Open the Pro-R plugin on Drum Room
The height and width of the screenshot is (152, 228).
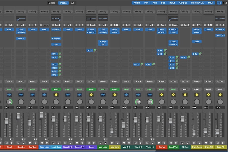pos(197,30)
